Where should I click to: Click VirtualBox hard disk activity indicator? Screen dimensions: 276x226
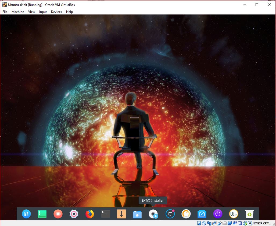199,223
